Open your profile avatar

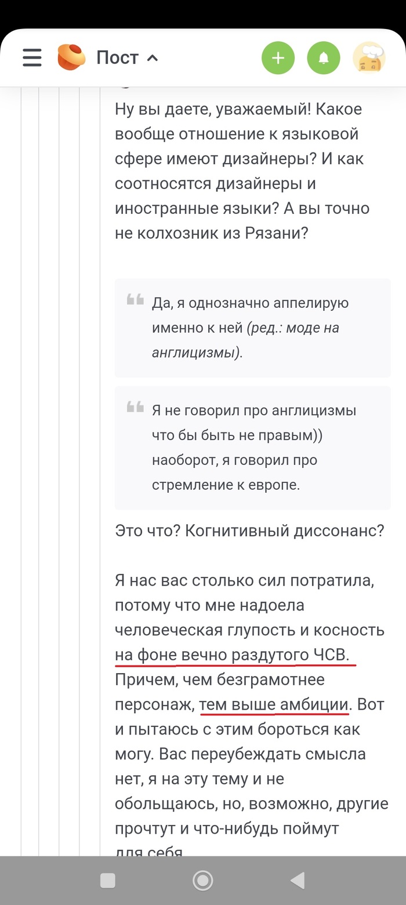pos(369,57)
